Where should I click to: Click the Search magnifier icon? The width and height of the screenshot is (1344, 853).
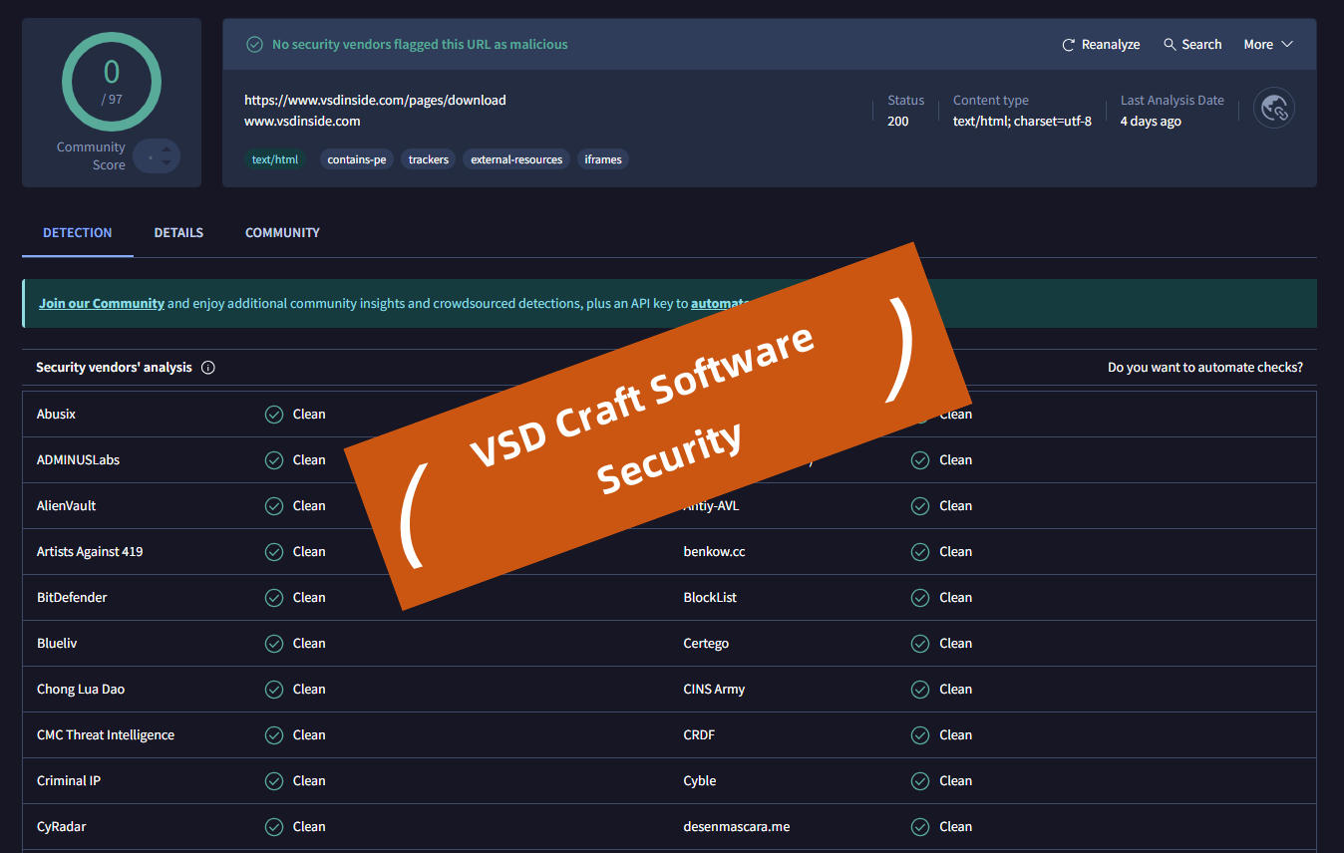pos(1171,45)
